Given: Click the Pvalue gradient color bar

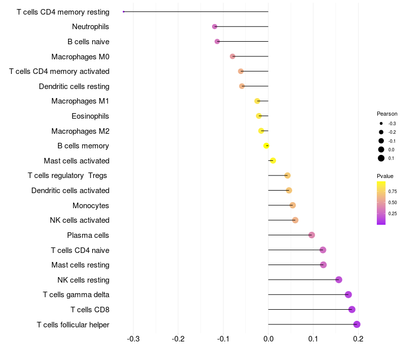Looking at the screenshot, I should [x=381, y=203].
